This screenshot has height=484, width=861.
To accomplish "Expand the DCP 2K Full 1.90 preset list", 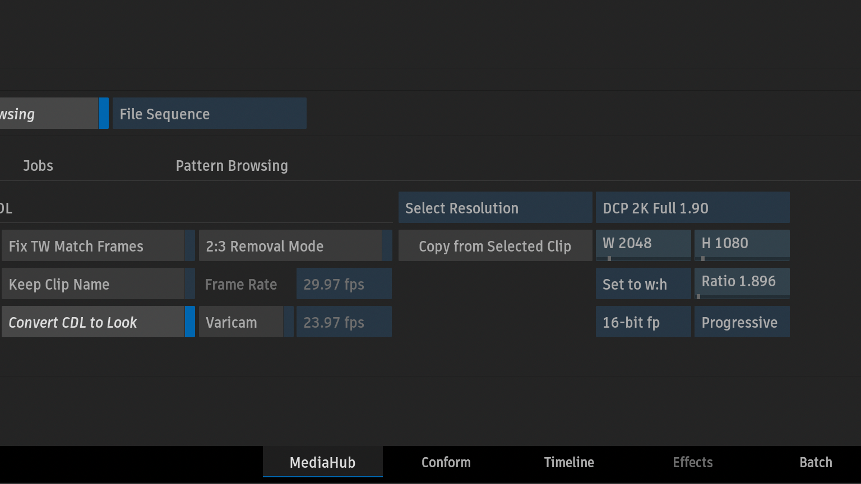I will click(x=692, y=208).
